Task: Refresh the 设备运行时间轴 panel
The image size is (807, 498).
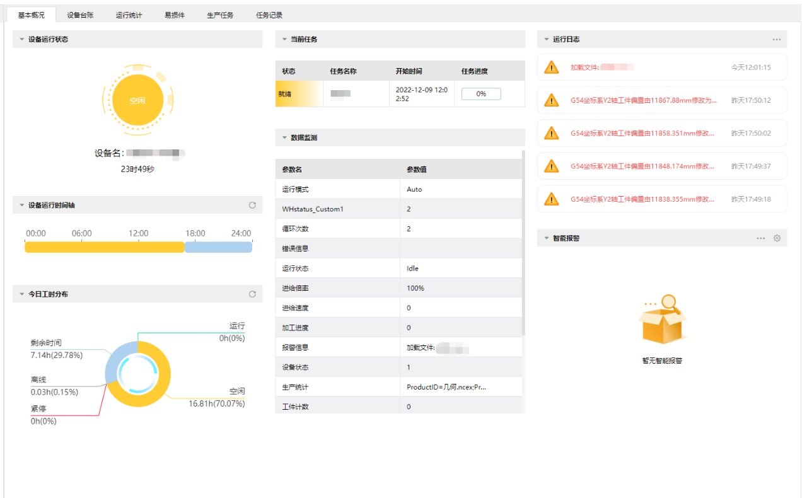Action: click(252, 206)
